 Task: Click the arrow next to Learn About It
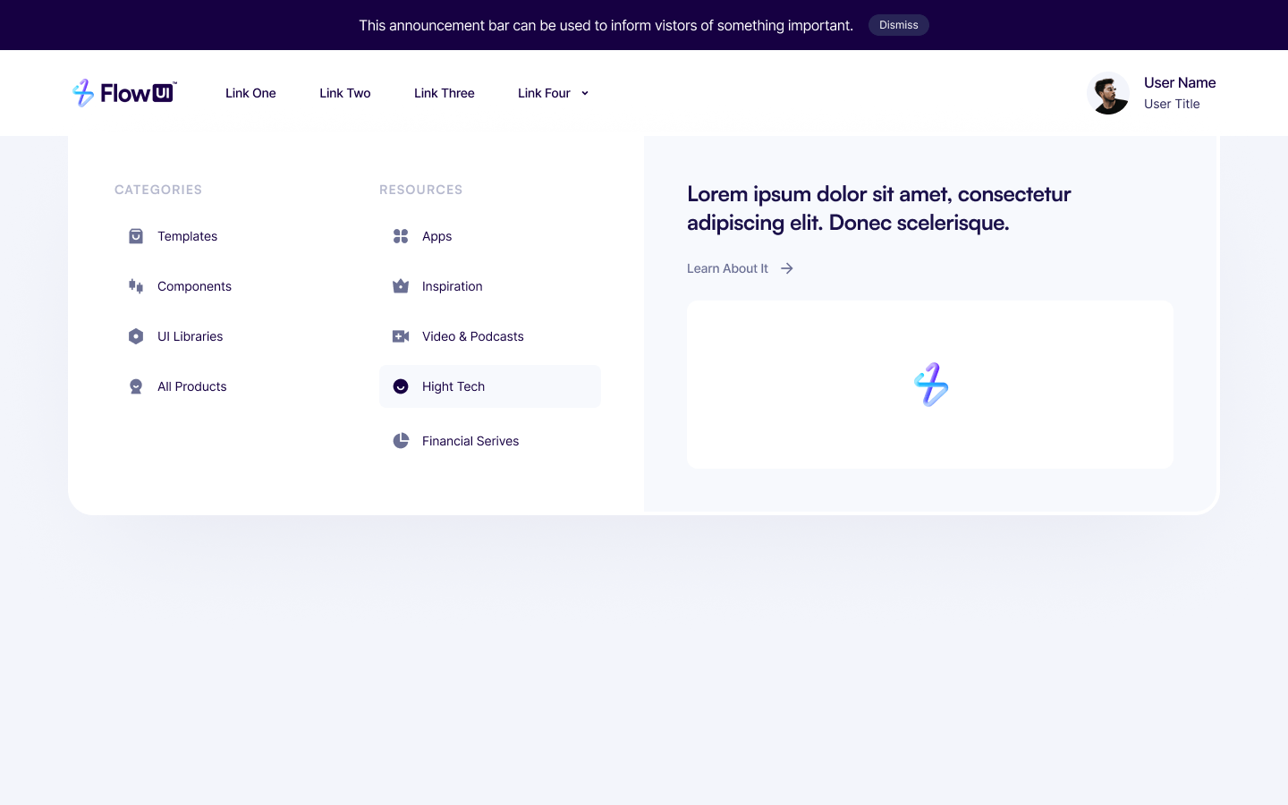pyautogui.click(x=786, y=268)
